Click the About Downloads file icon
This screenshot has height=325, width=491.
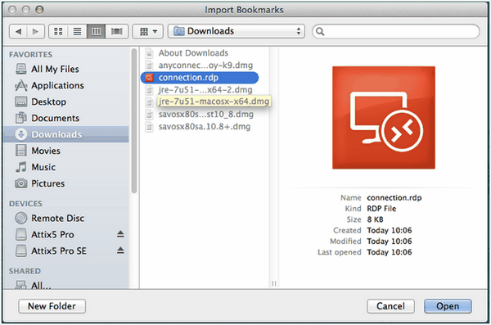click(150, 53)
